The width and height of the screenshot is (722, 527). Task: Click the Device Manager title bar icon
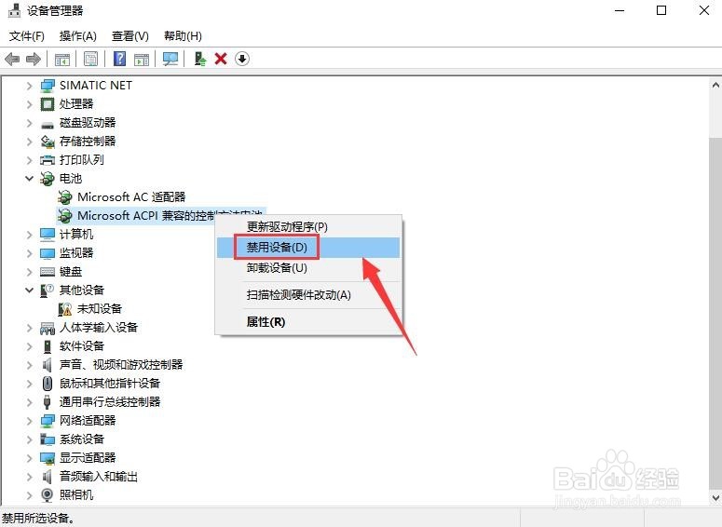[x=14, y=10]
